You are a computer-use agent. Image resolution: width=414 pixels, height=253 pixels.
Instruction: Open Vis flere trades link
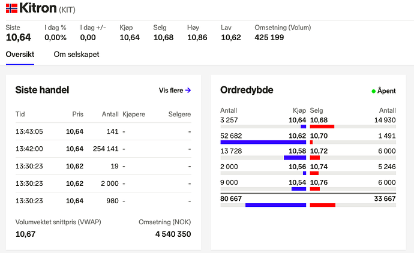point(175,90)
